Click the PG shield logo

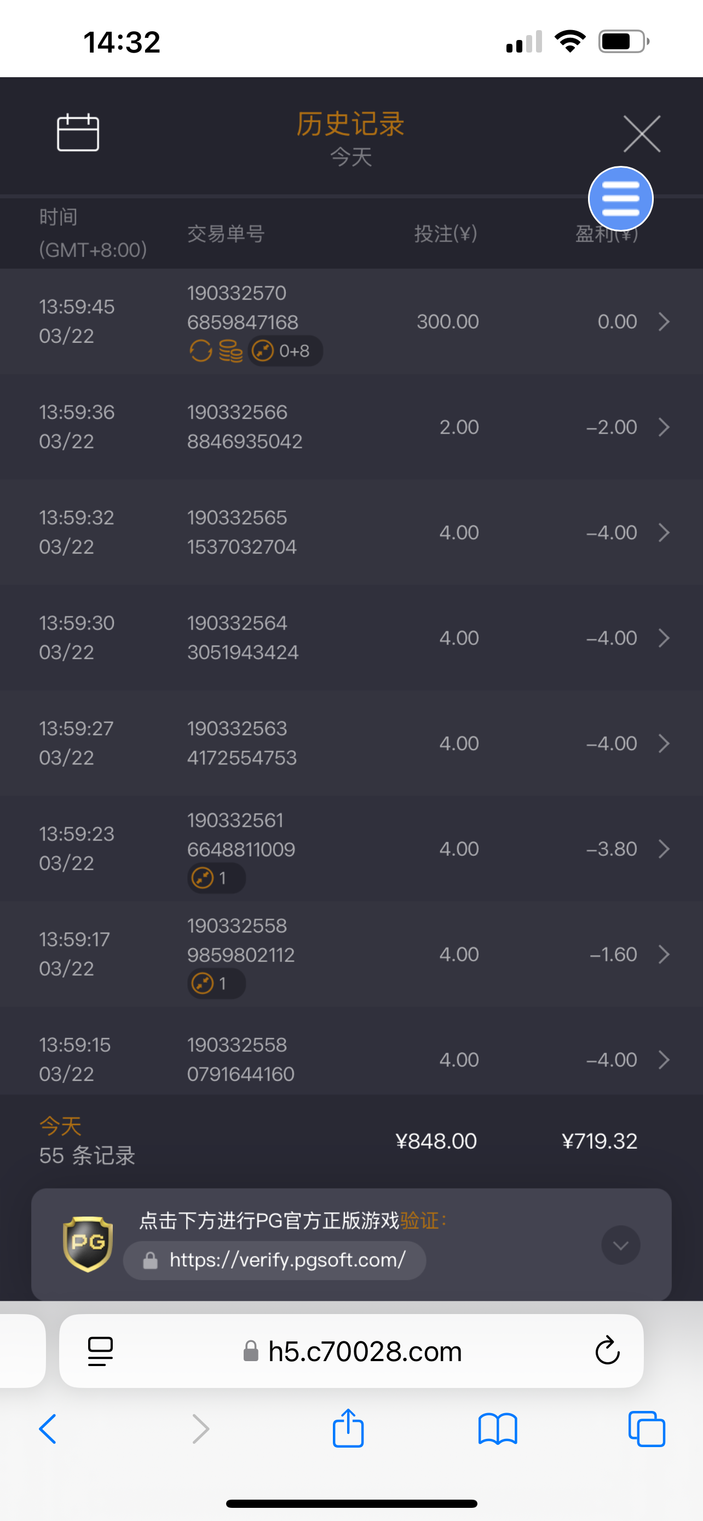point(88,1243)
